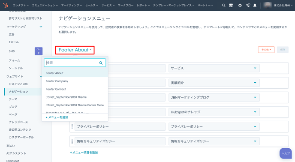
Task: Open マーケティング top menu
Action: [x=72, y=5]
